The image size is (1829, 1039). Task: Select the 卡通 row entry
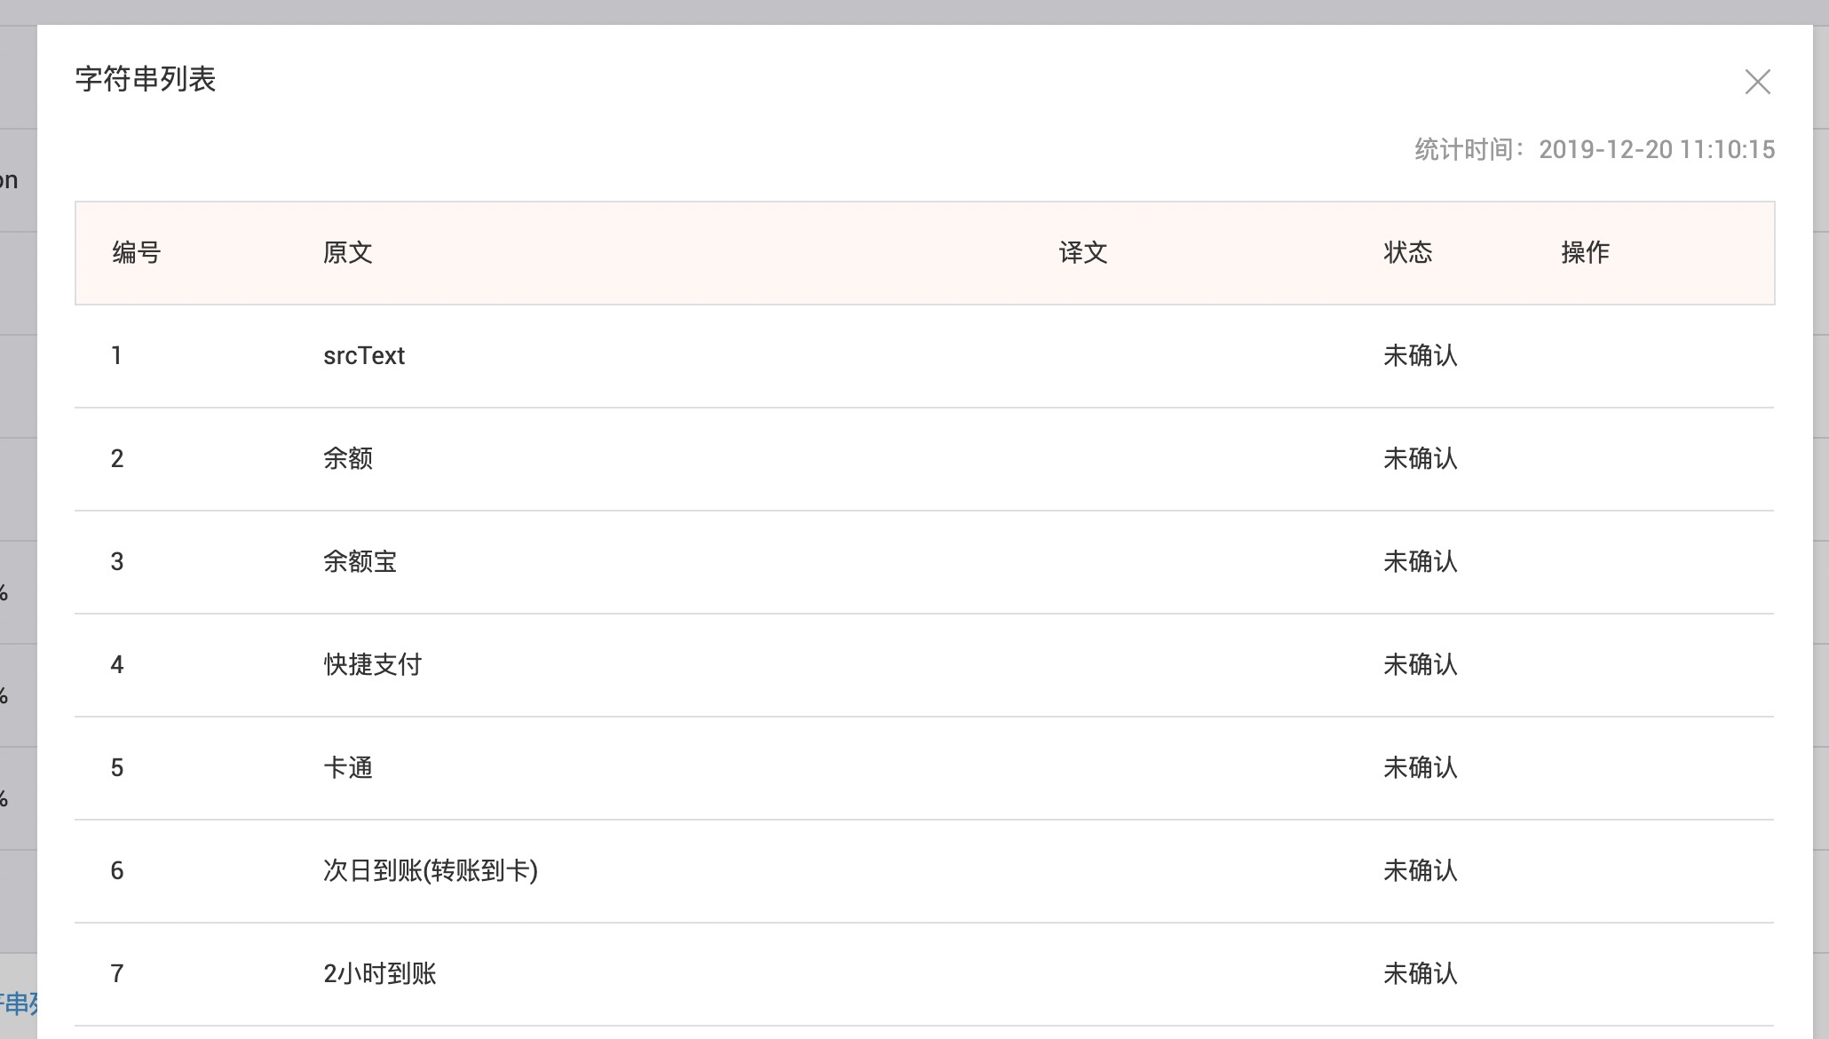point(348,768)
